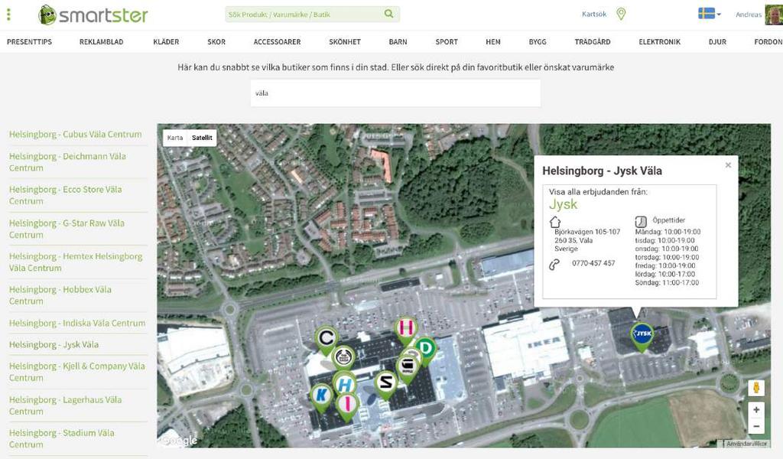Click the pink 'I' Indiska map marker
783x459 pixels.
[347, 406]
